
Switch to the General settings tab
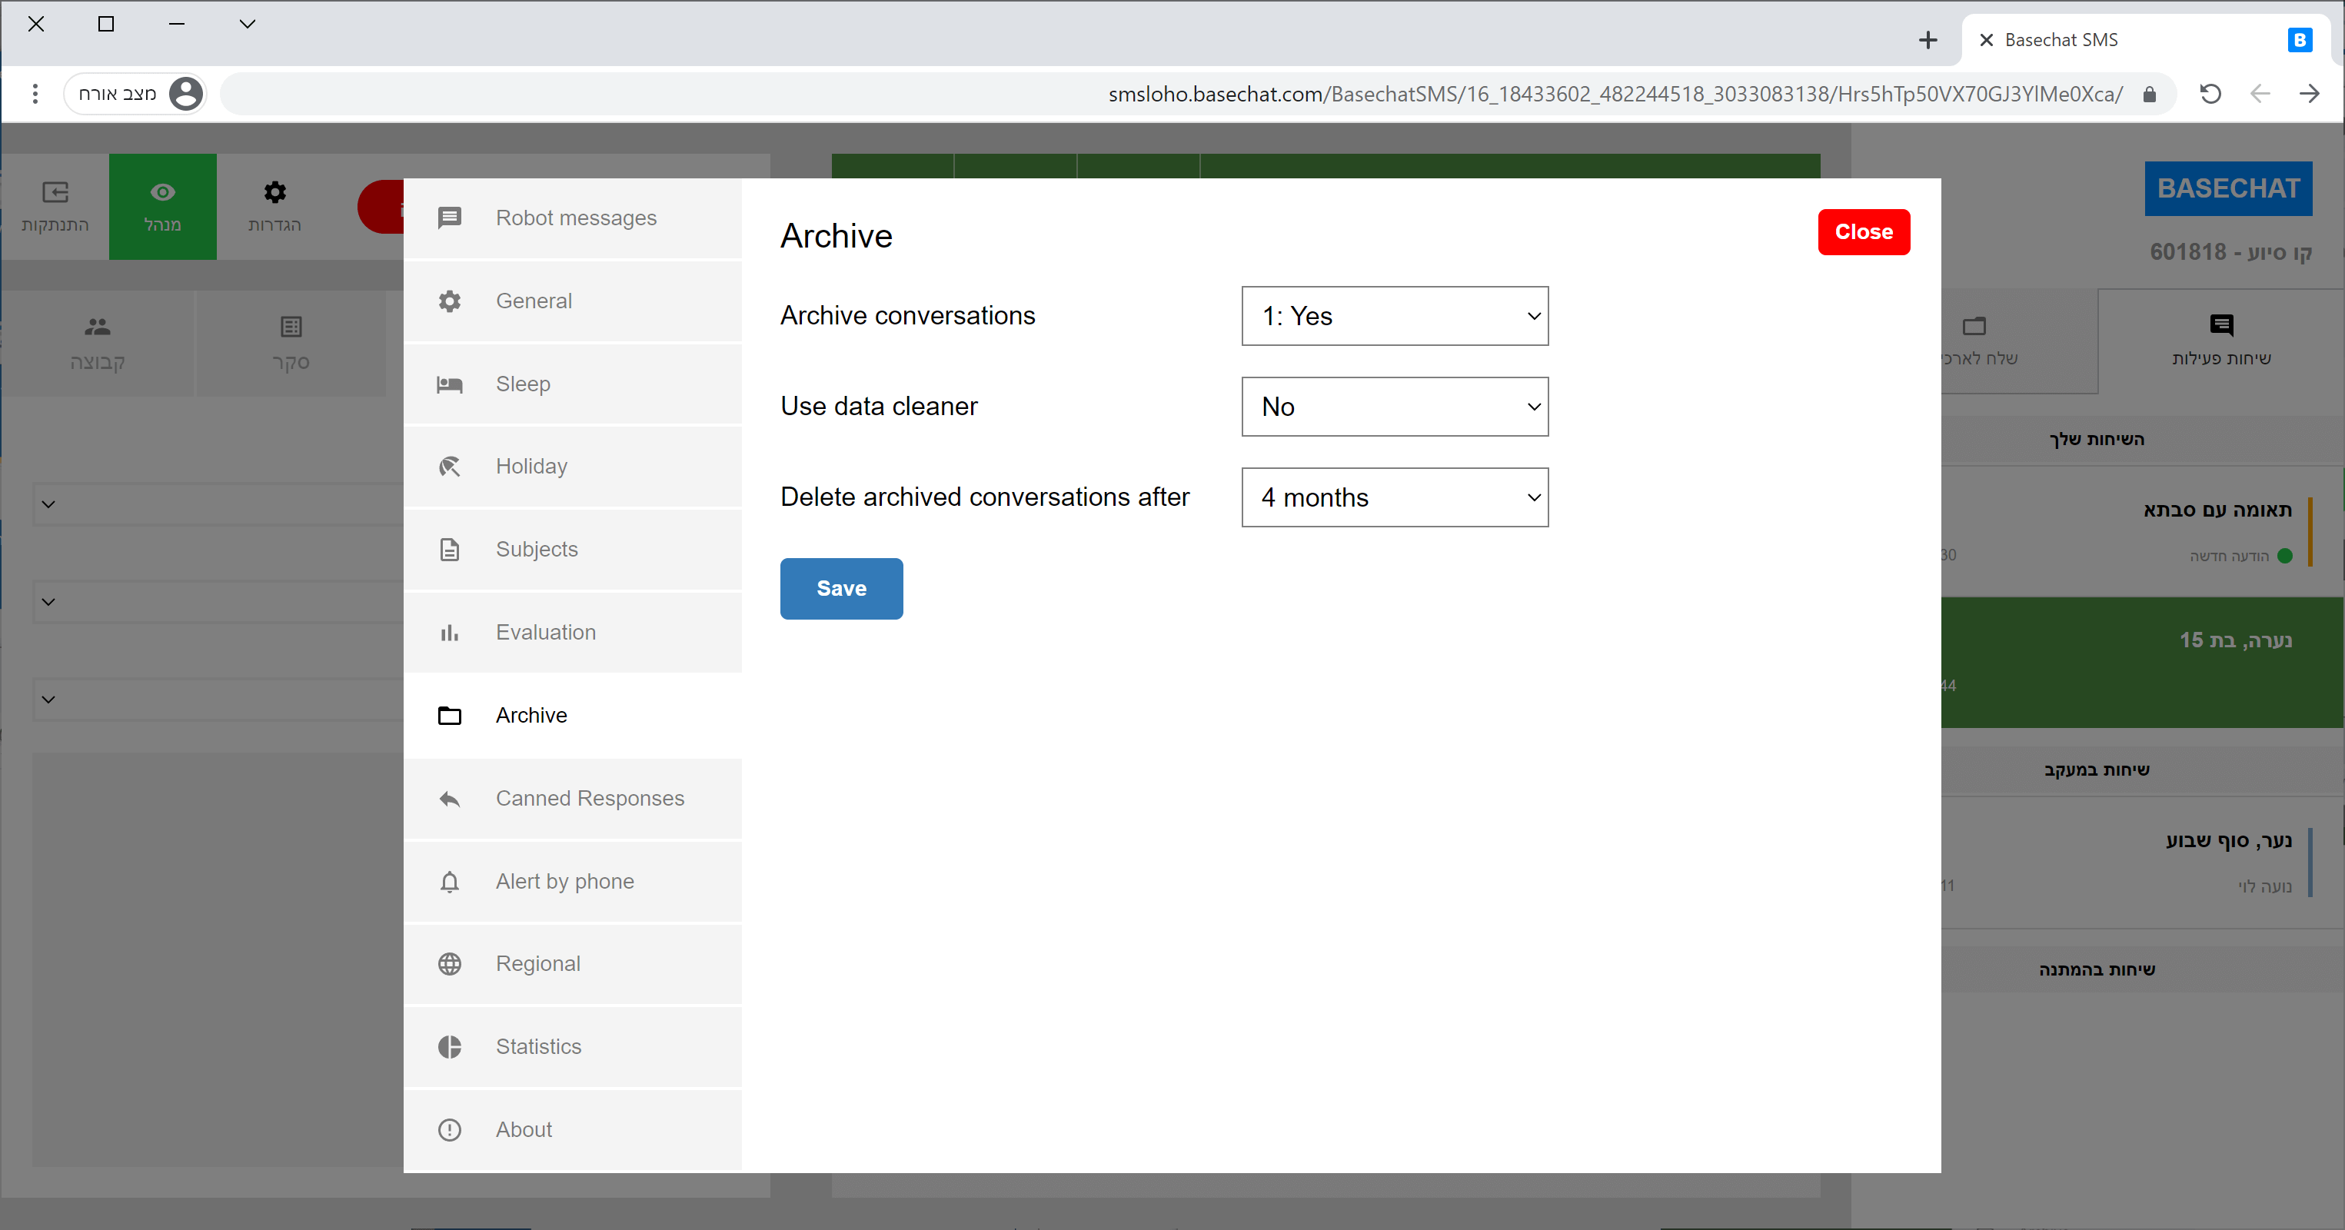pos(534,301)
